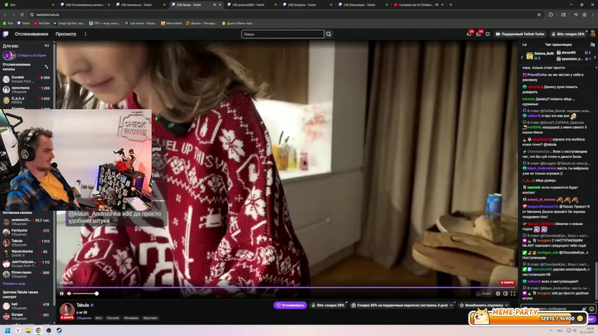Click the Tabula streamer avatar

pyautogui.click(x=67, y=309)
